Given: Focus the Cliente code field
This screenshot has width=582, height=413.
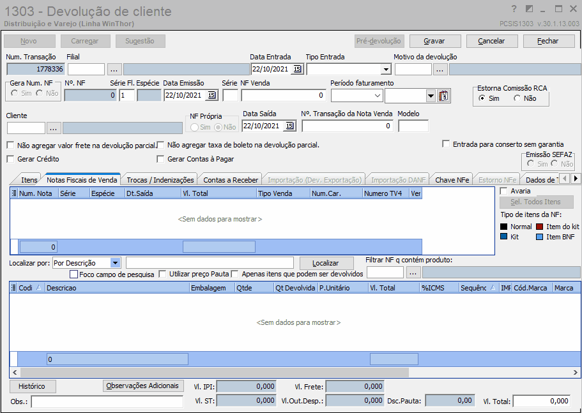Looking at the screenshot, I should tap(26, 128).
